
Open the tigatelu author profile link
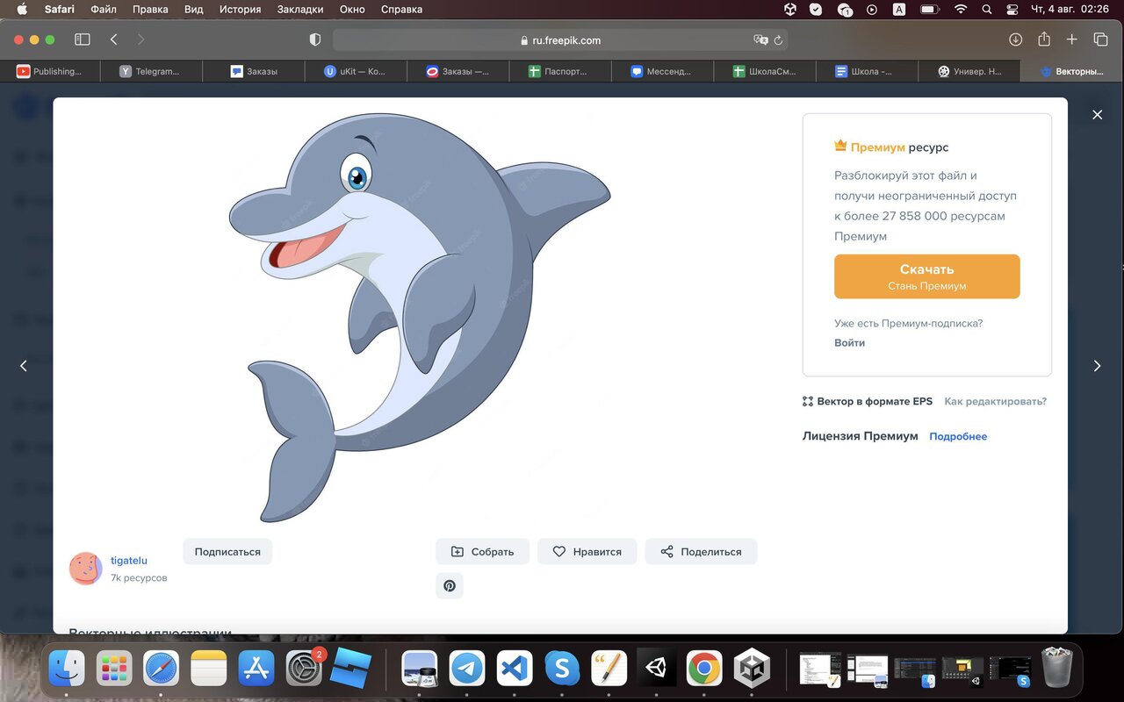129,561
